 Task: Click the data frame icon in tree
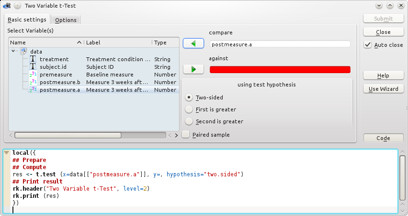(x=23, y=51)
